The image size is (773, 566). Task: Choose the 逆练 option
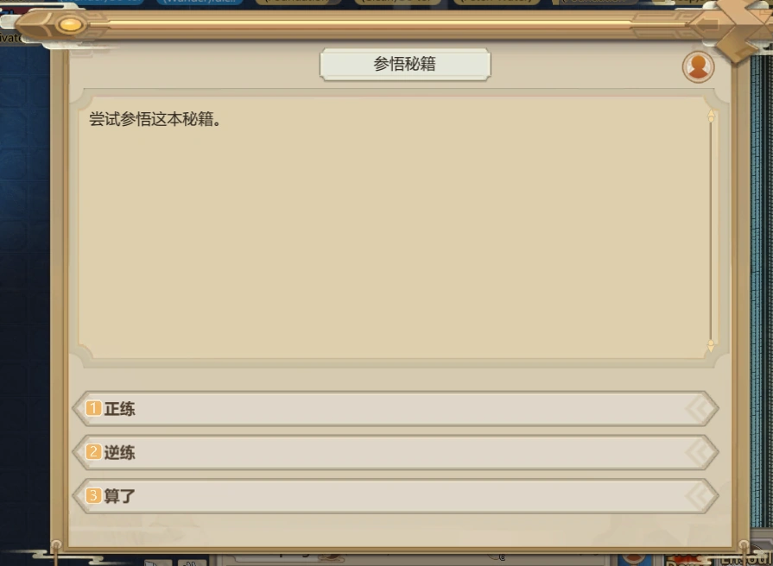[x=396, y=452]
